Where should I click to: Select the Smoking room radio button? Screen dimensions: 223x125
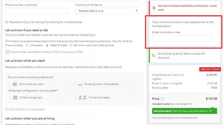tap(75, 84)
